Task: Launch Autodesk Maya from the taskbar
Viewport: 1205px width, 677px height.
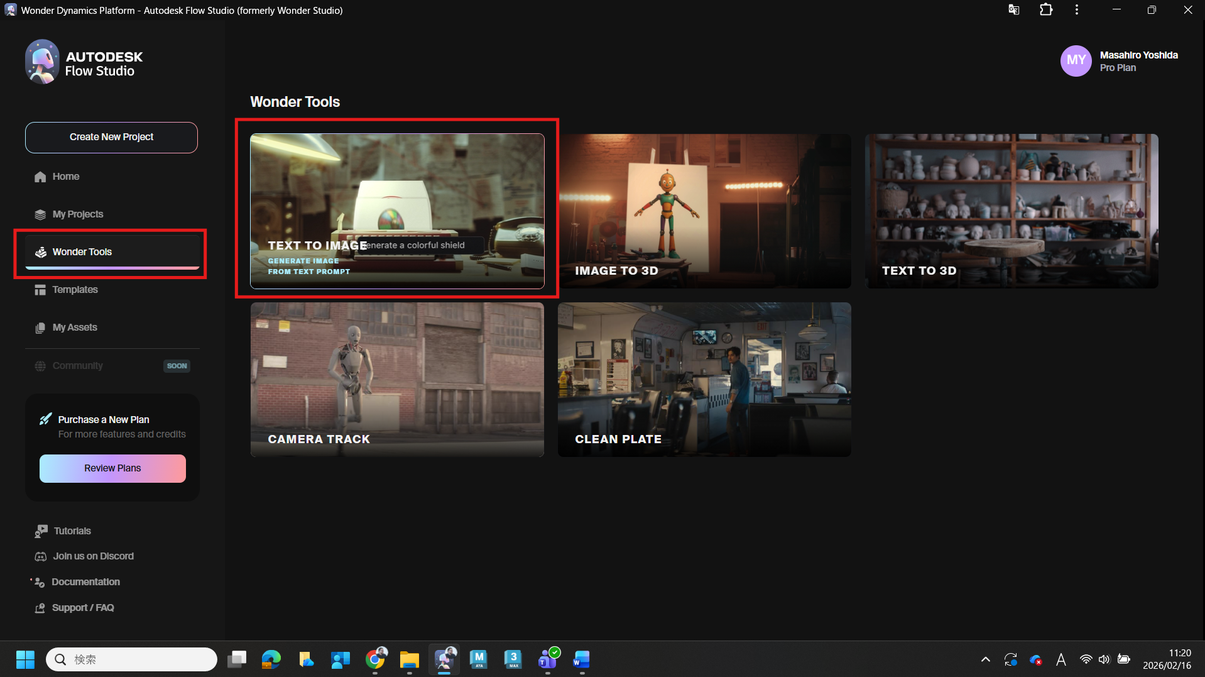Action: 479,659
